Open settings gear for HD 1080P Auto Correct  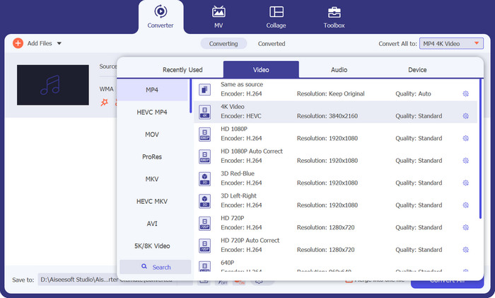point(465,161)
